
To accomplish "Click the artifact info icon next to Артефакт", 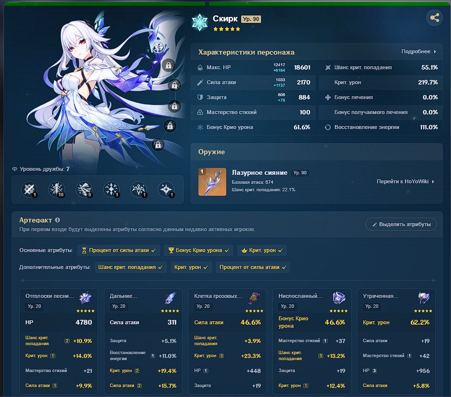I will (58, 220).
